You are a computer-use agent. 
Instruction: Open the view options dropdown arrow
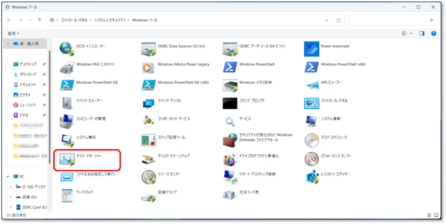(x=411, y=34)
